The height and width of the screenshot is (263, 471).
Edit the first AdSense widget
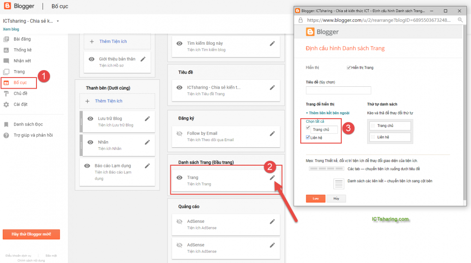[272, 221]
